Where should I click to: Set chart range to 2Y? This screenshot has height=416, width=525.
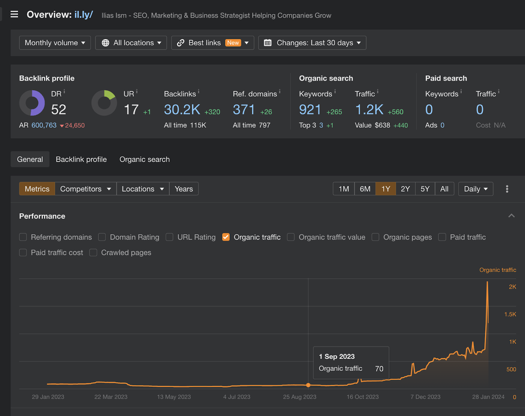tap(405, 189)
